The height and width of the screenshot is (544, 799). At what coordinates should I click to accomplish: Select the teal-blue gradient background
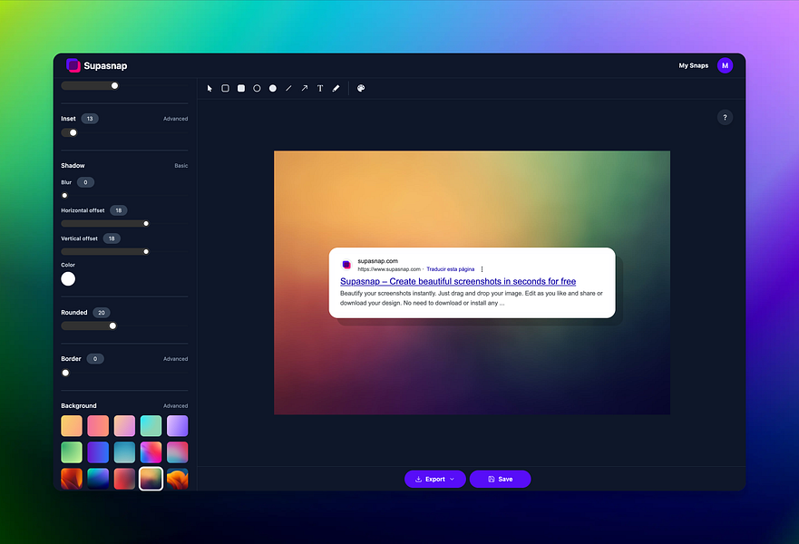124,452
